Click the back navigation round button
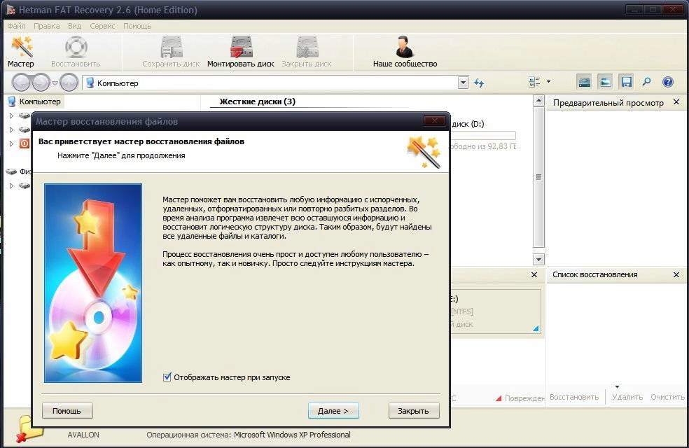The height and width of the screenshot is (448, 689). coord(22,83)
